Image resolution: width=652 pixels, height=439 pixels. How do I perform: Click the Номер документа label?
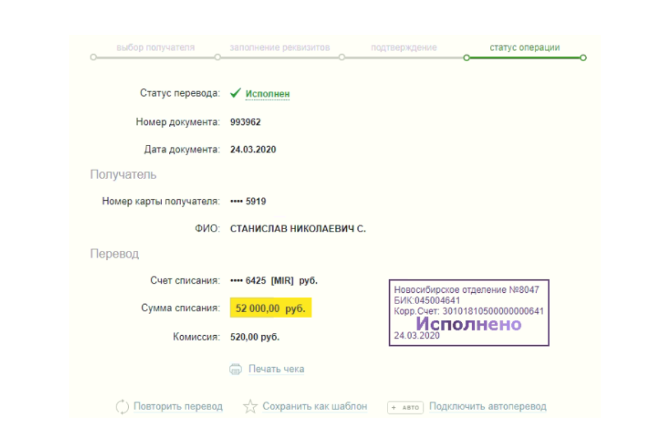178,122
